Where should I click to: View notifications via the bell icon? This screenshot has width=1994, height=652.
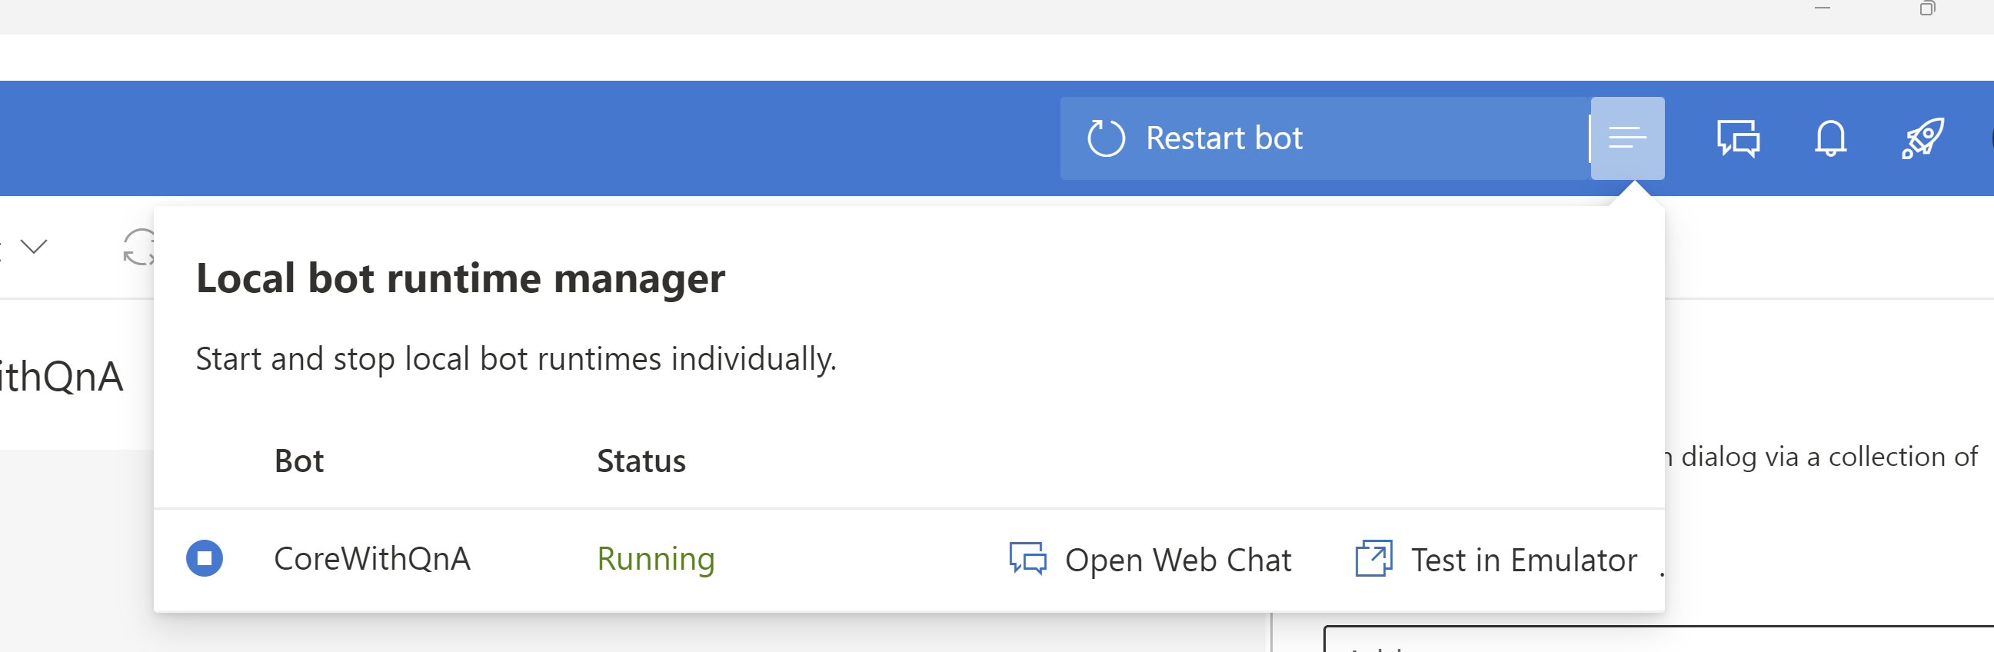tap(1829, 139)
